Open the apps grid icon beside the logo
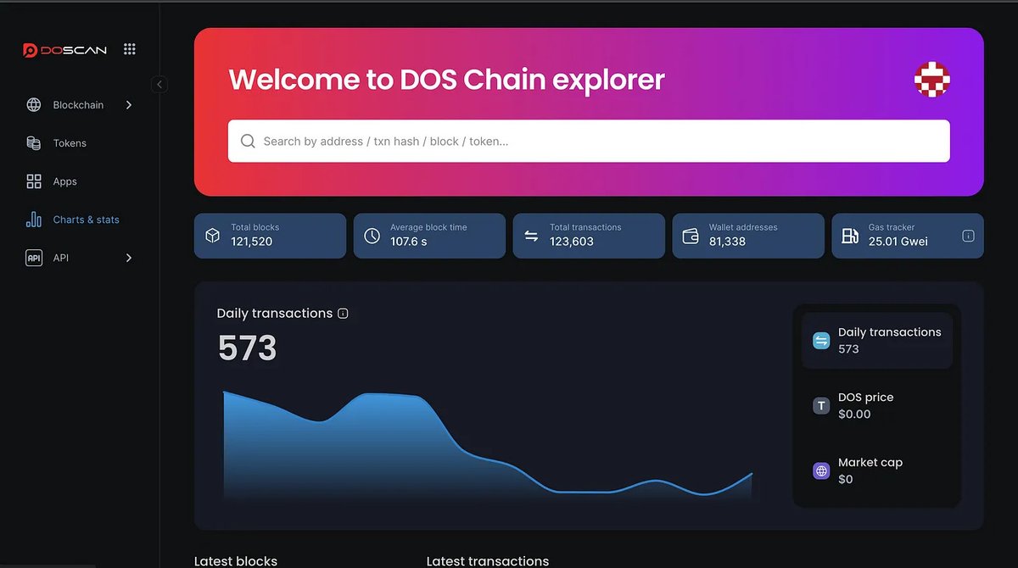Screen dimensions: 1018x568 coord(129,48)
